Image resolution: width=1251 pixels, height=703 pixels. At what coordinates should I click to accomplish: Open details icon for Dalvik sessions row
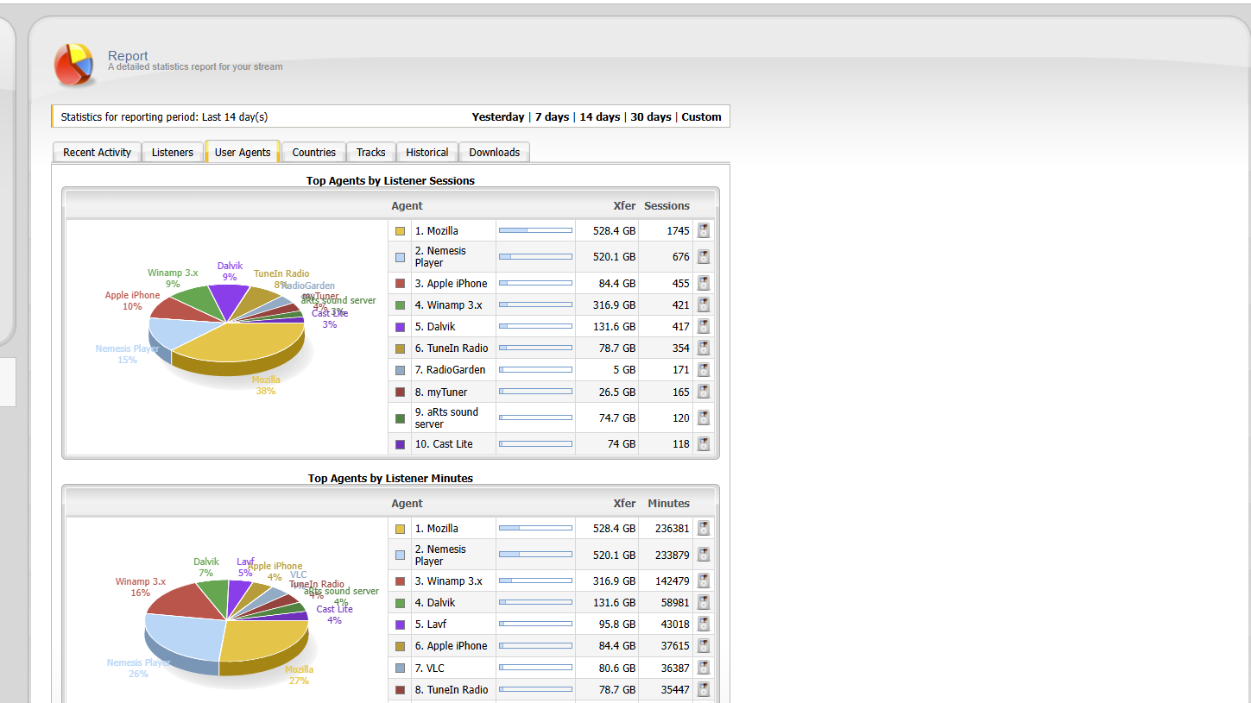704,327
